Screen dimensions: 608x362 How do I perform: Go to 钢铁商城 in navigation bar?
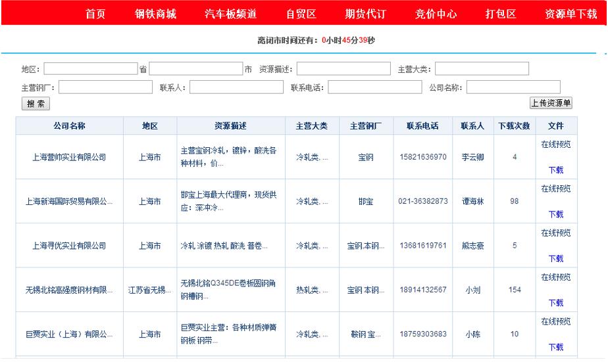click(155, 14)
